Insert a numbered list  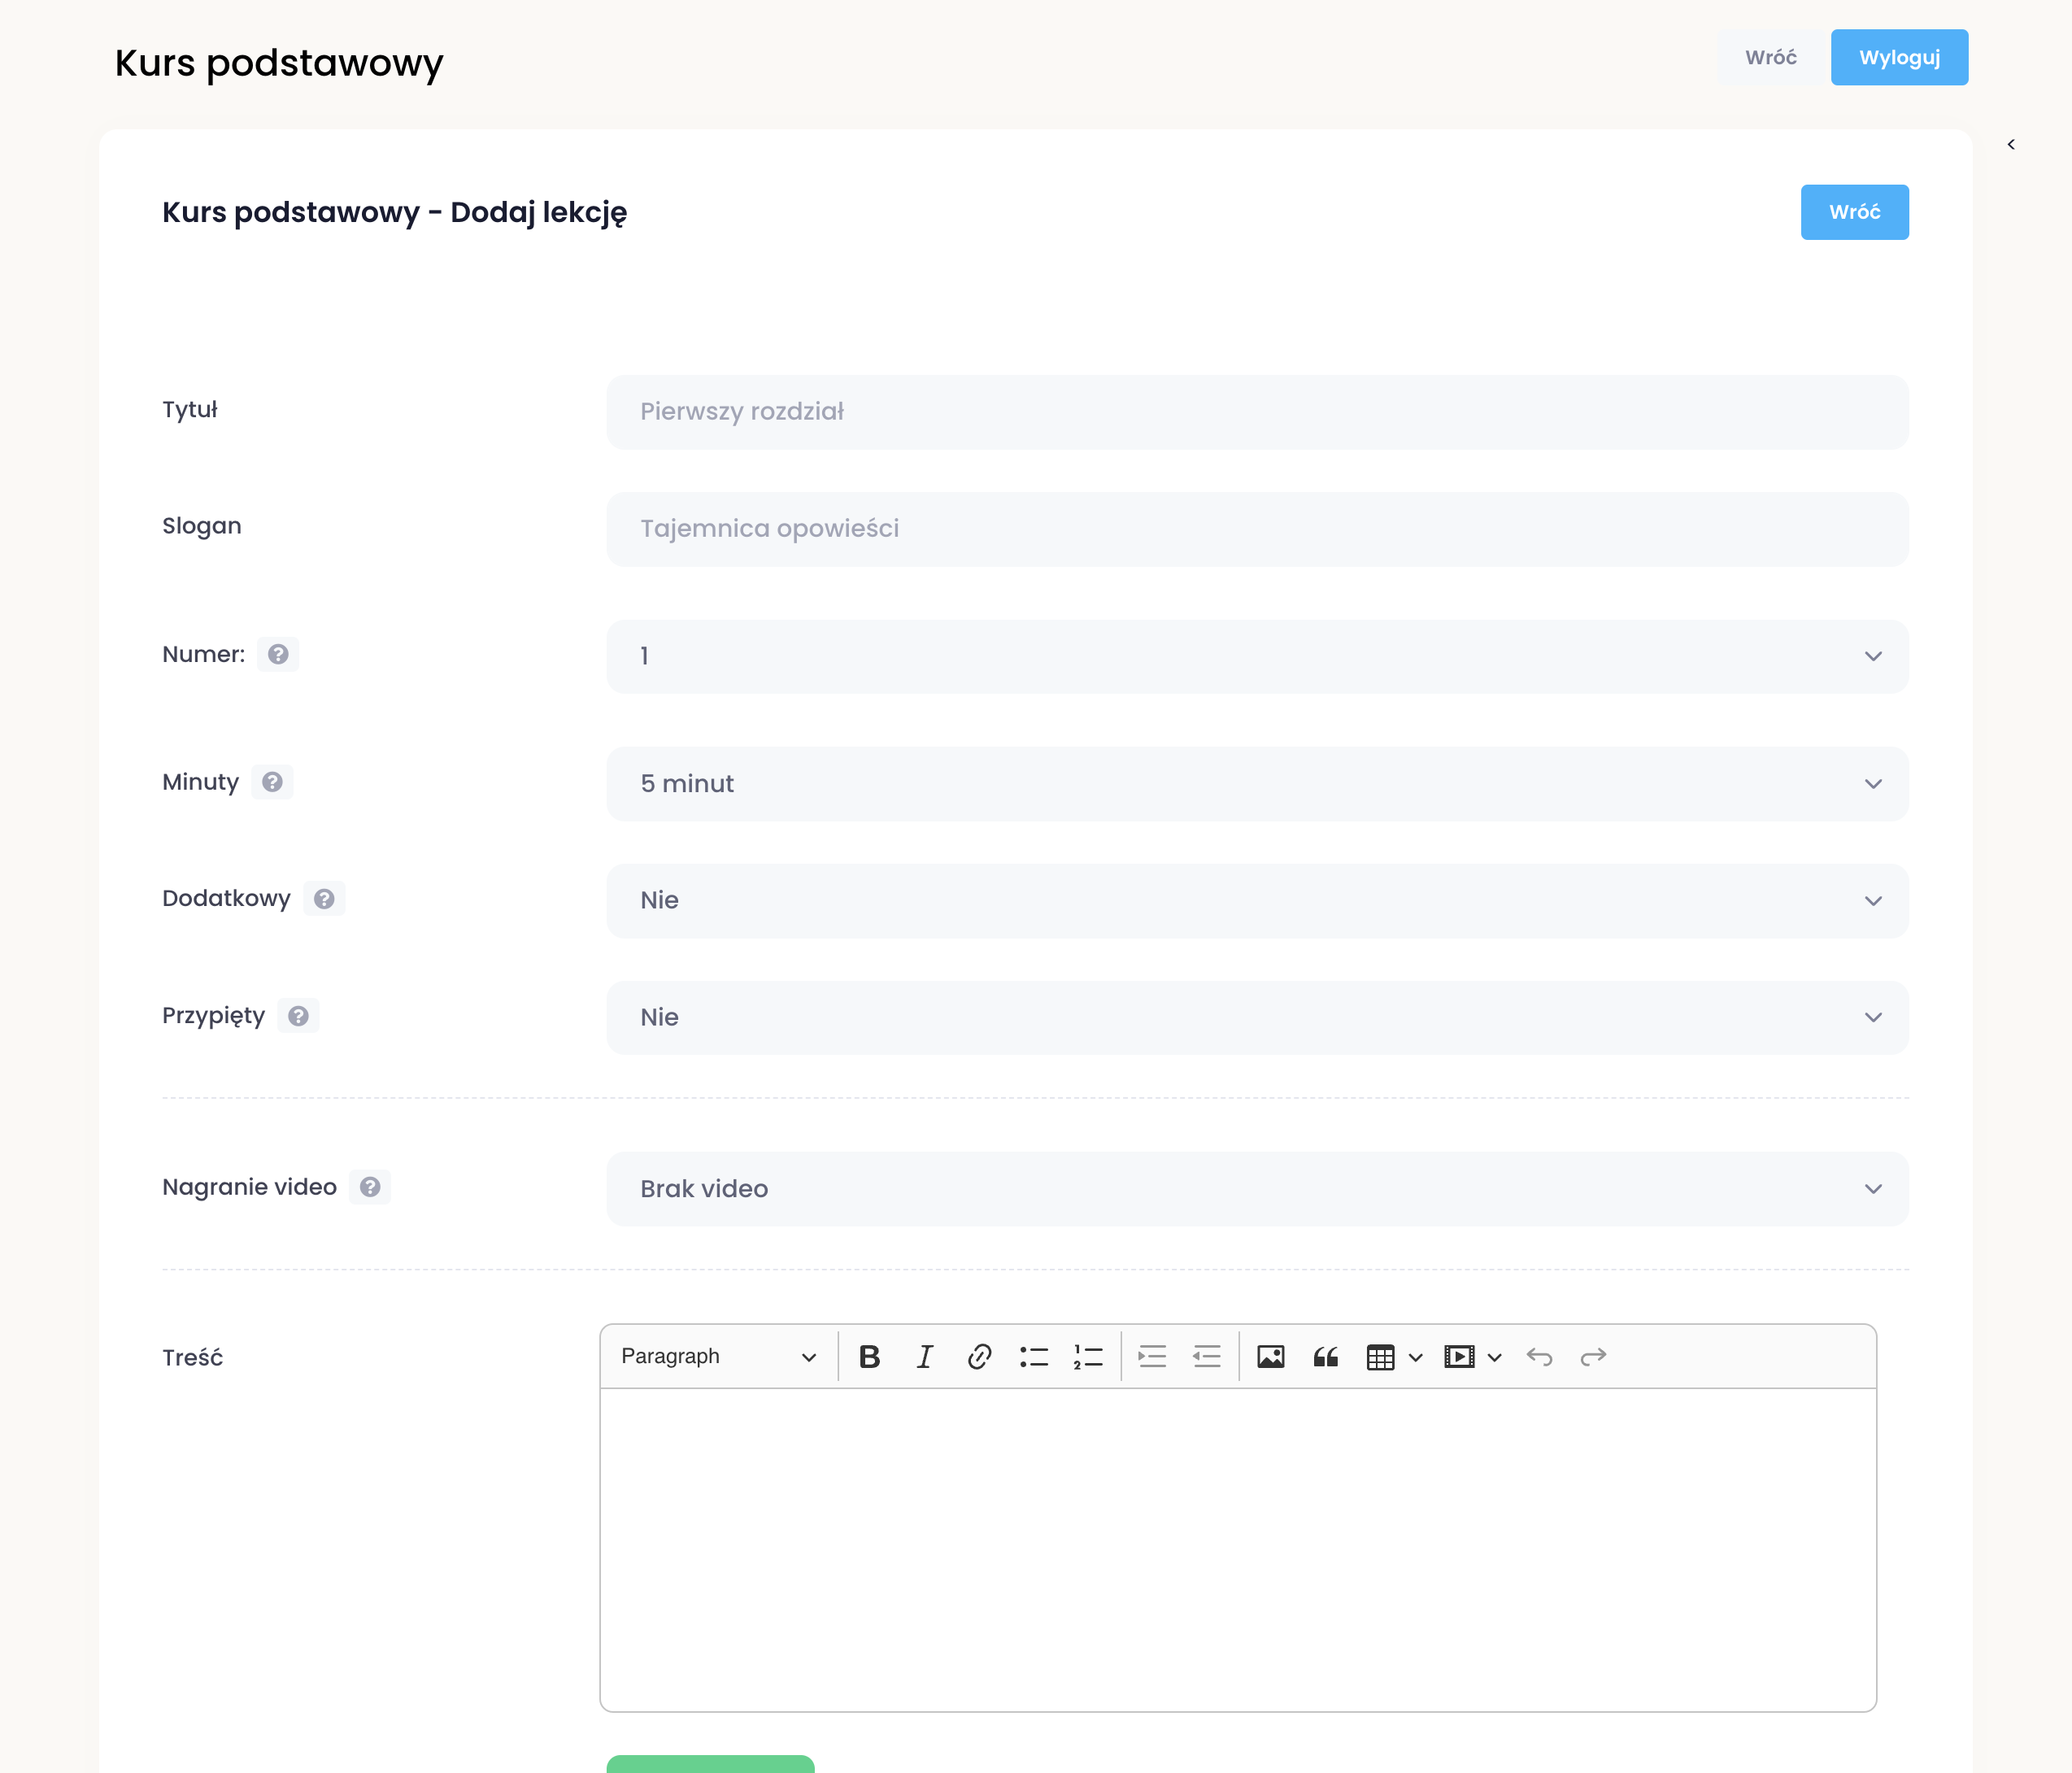click(x=1088, y=1357)
